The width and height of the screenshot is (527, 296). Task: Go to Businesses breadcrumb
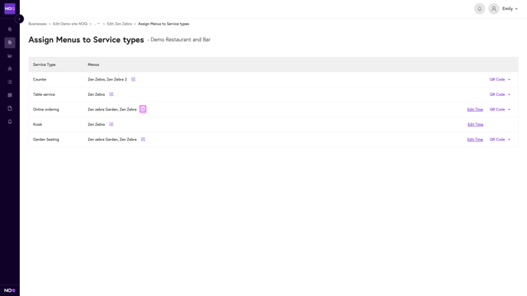coord(38,24)
